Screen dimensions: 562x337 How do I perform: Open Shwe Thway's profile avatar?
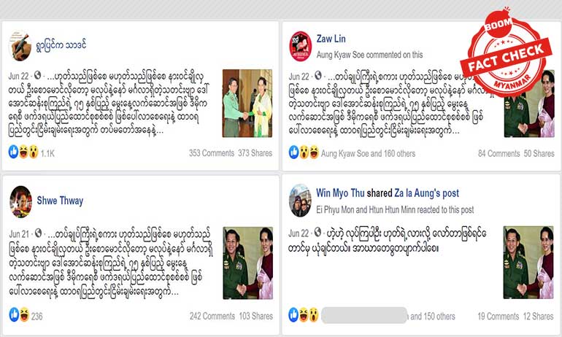click(x=20, y=201)
